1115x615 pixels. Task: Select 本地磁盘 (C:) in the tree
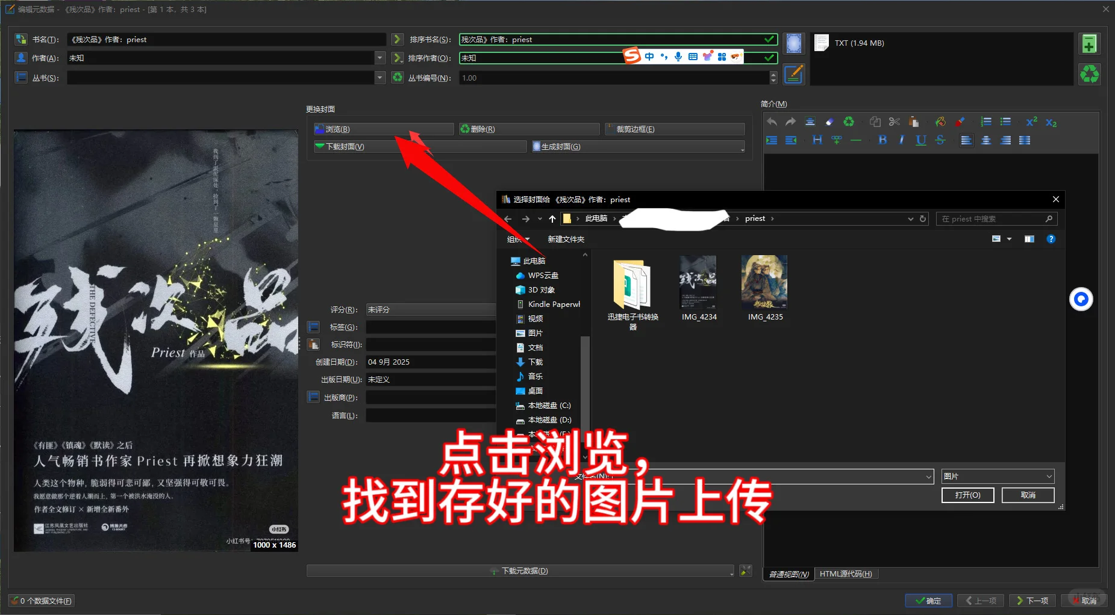click(x=548, y=406)
